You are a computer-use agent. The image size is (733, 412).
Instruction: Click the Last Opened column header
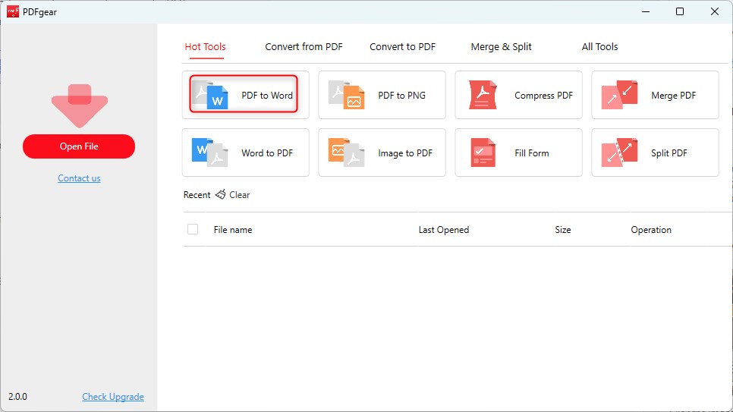(x=443, y=230)
